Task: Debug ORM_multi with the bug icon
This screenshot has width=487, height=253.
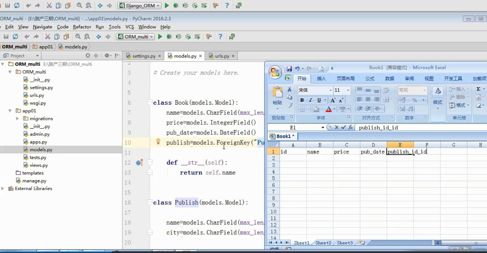Action: (169, 37)
